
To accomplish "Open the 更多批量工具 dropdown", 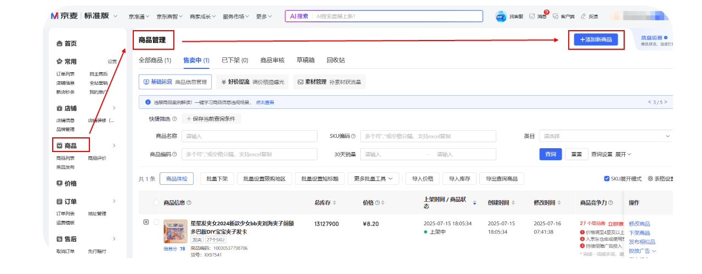I will pyautogui.click(x=376, y=179).
